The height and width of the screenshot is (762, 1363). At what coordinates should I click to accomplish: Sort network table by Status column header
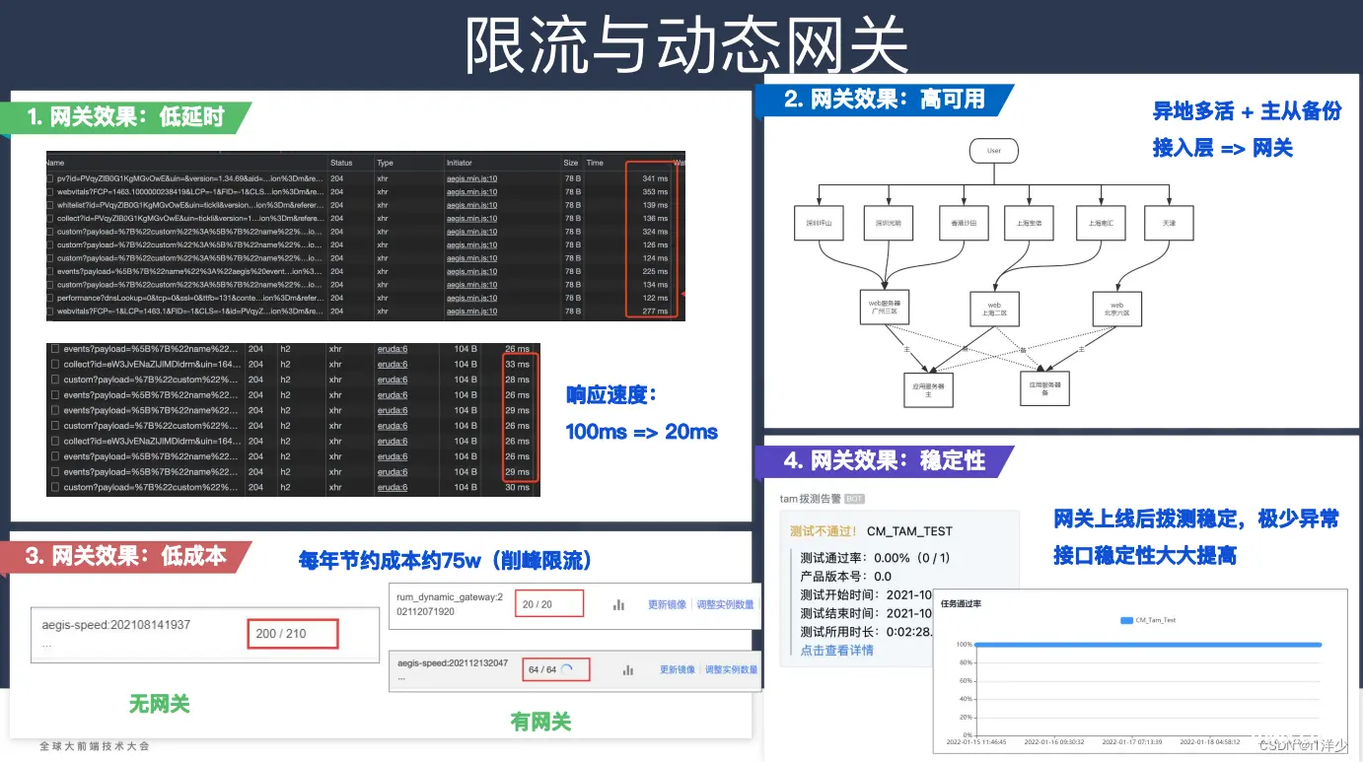click(341, 163)
